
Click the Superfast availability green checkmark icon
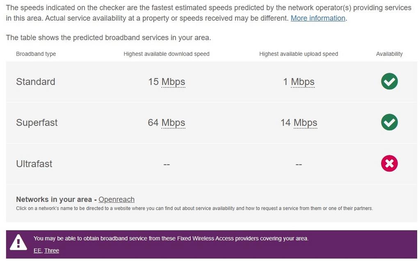tap(389, 122)
